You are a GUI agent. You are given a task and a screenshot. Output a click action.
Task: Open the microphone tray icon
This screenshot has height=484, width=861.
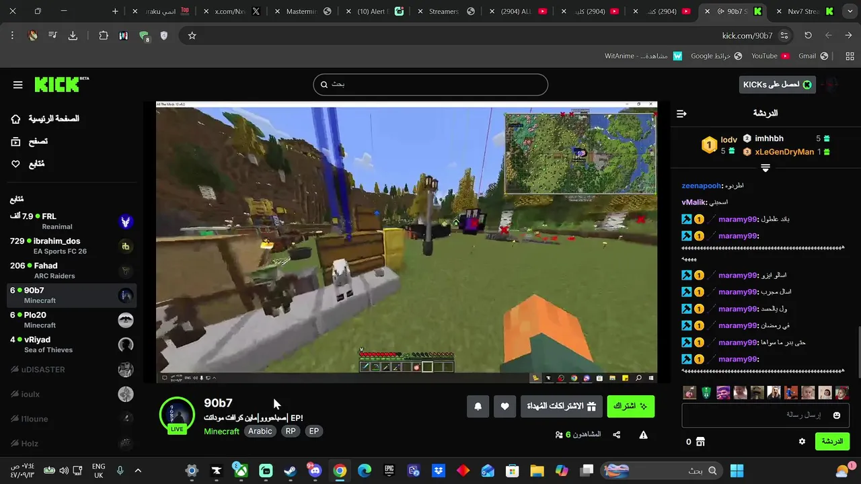click(120, 471)
